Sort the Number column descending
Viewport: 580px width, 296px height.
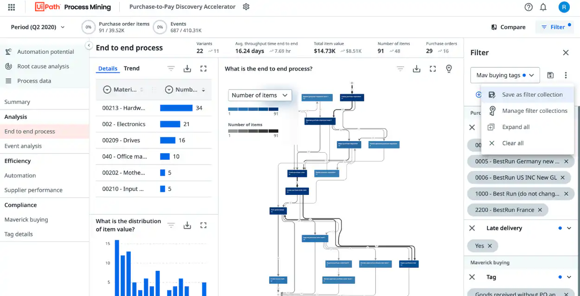click(x=203, y=90)
